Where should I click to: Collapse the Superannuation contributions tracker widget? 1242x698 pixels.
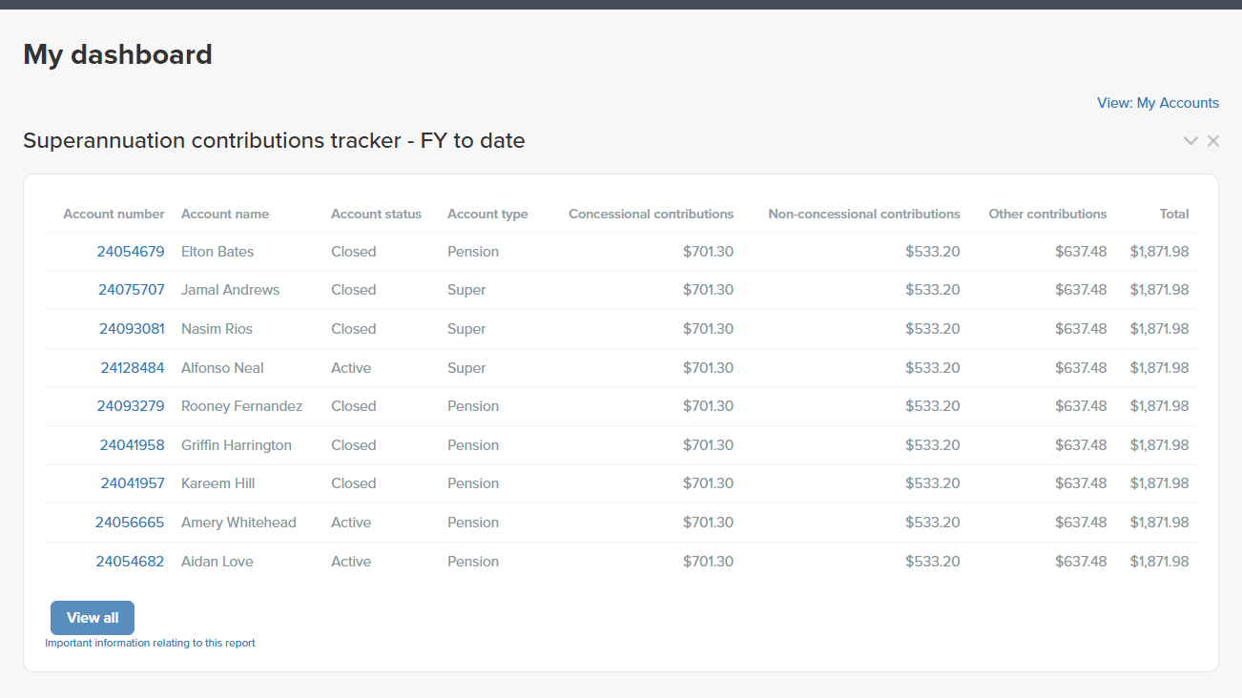[x=1190, y=141]
